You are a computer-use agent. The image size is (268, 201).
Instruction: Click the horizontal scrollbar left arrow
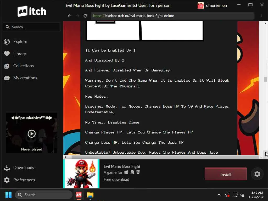click(65, 157)
